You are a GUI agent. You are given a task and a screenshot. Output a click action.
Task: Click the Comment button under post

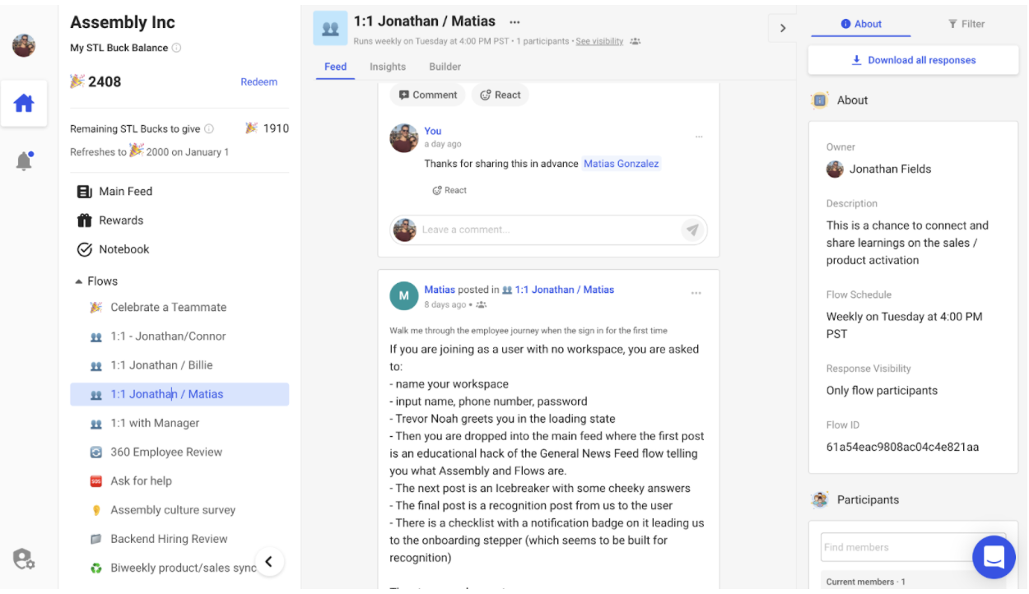428,95
